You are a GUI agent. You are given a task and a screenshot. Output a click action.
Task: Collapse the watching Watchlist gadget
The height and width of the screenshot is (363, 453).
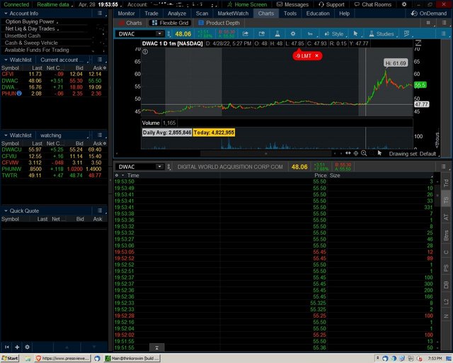click(6, 135)
